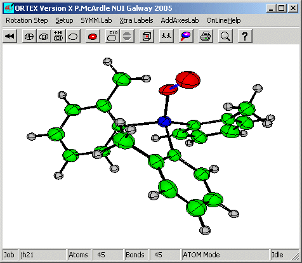
Task: Click the red filled ellipsoid icon
Action: pos(93,36)
